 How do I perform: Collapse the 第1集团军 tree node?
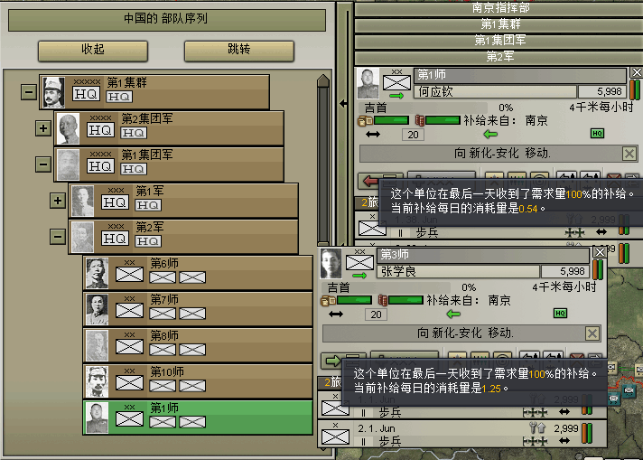[43, 164]
